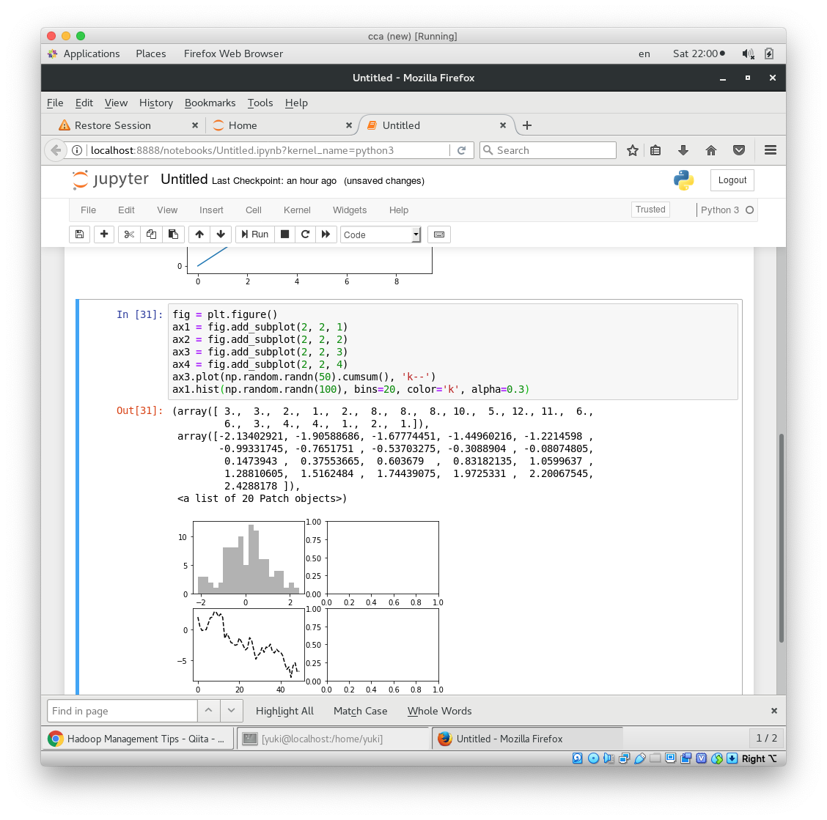Move selected cell up with the arrow

tap(199, 234)
